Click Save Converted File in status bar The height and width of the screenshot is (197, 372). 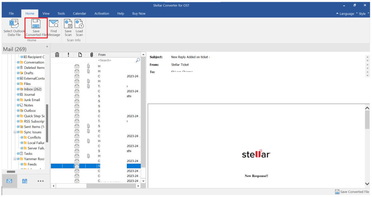(352, 192)
